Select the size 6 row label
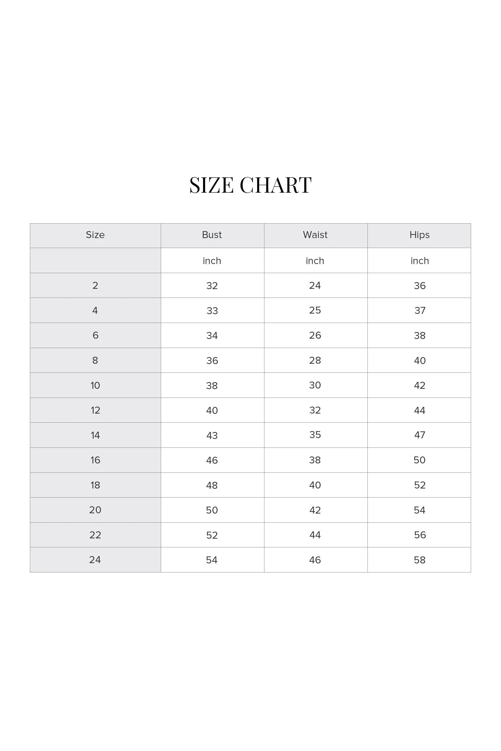 click(x=95, y=335)
